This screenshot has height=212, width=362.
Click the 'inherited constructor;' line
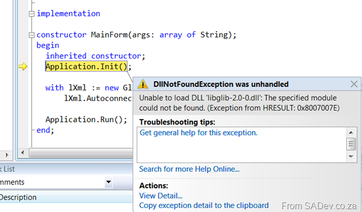click(x=96, y=56)
